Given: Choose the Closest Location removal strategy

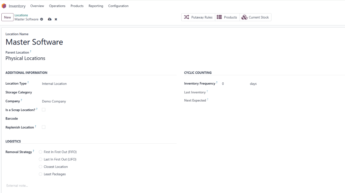Looking at the screenshot, I should (41, 167).
